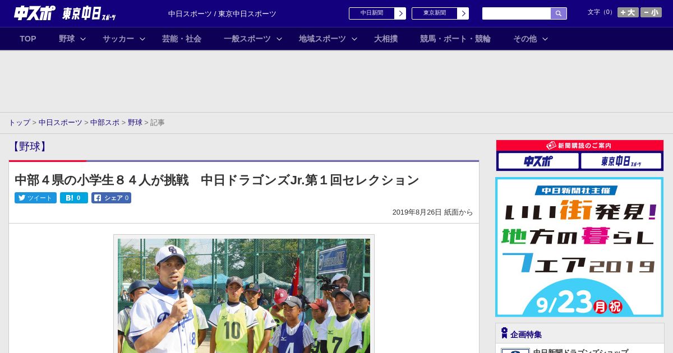Click the 中スポ logo in header
The height and width of the screenshot is (353, 673).
point(35,13)
